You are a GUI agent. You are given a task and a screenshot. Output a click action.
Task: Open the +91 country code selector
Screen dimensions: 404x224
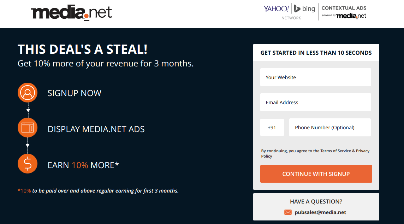272,127
